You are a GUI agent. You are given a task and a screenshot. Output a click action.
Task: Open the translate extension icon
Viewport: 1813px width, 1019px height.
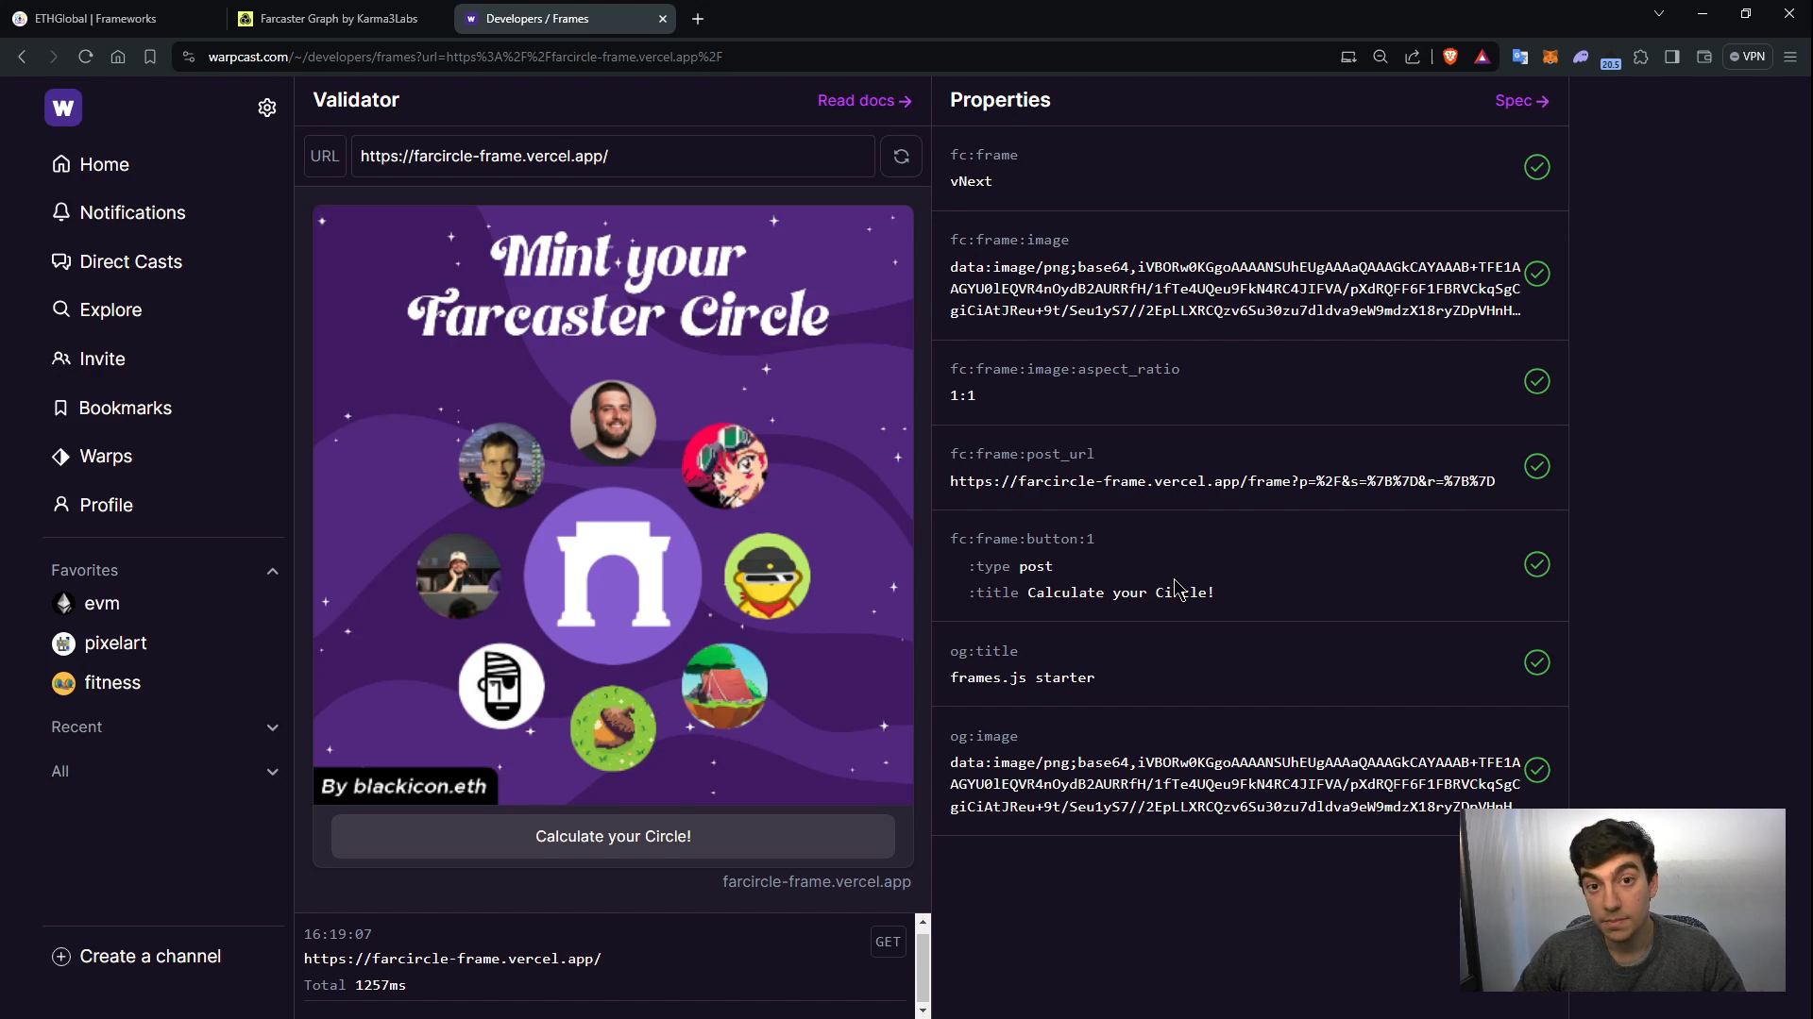pos(1520,57)
